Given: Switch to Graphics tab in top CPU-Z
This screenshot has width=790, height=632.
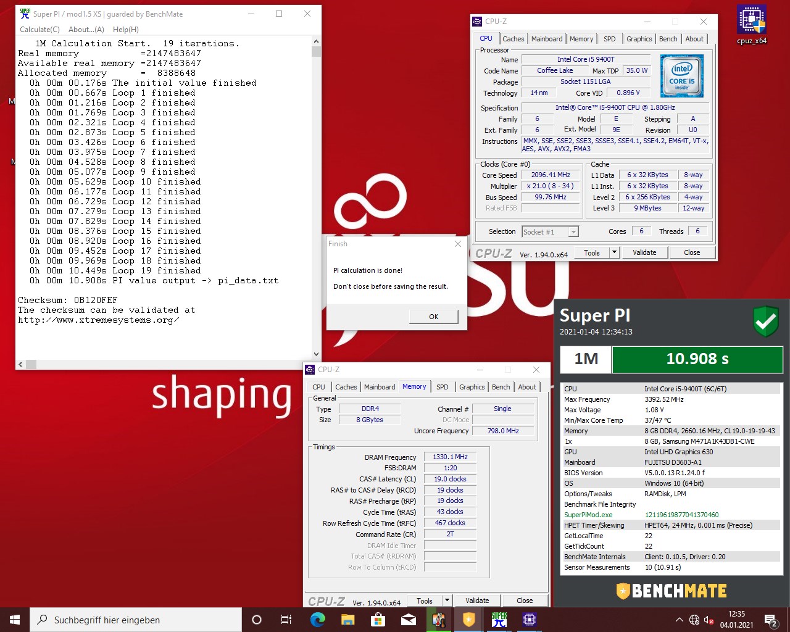Looking at the screenshot, I should 639,39.
